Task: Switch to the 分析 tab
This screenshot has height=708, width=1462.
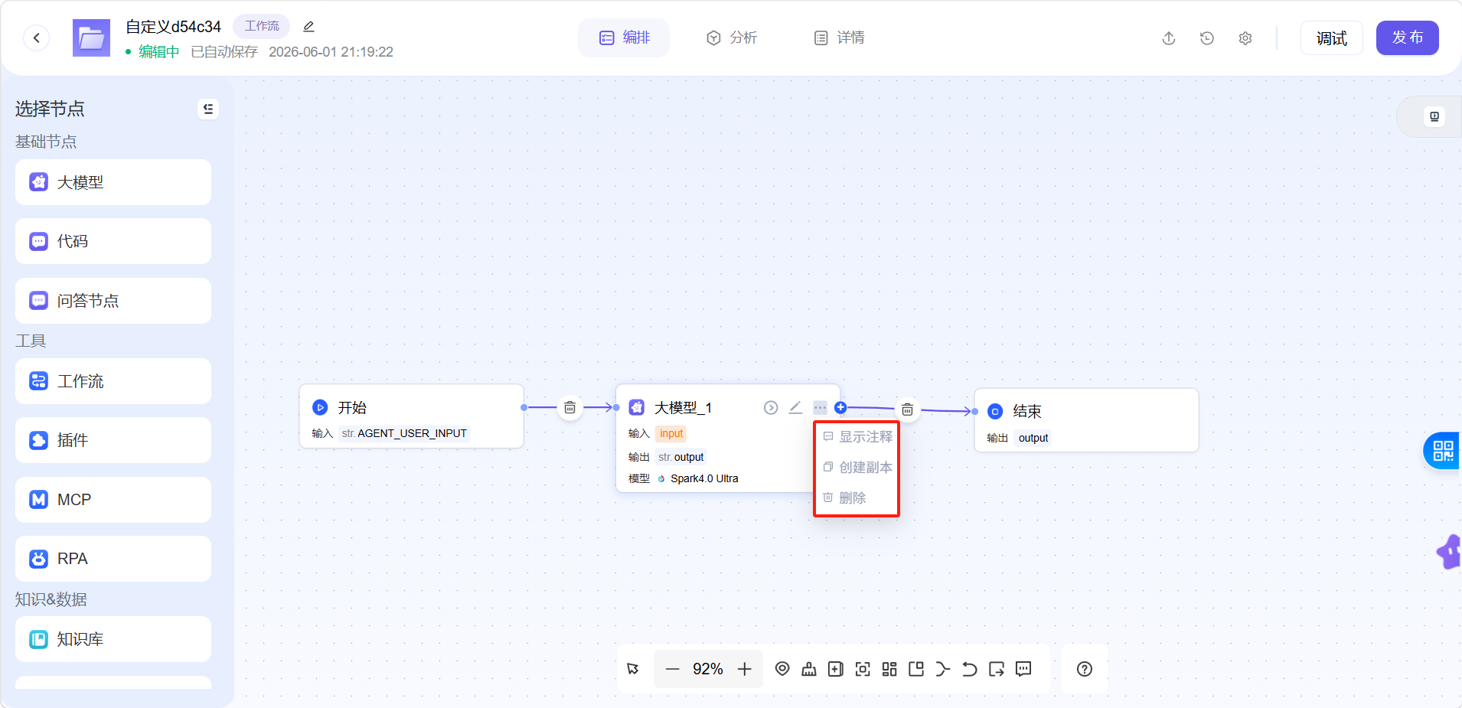Action: click(x=731, y=38)
